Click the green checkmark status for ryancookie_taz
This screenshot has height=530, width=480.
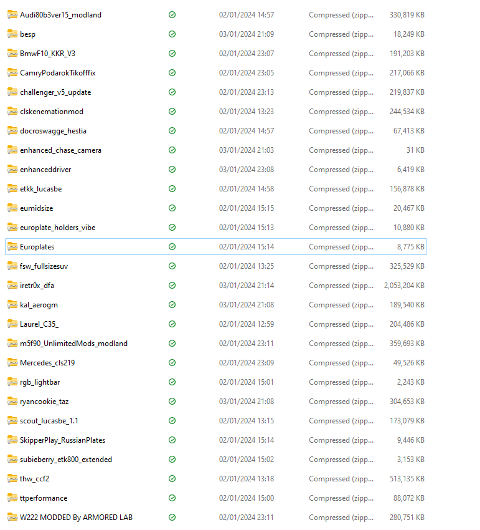click(172, 401)
